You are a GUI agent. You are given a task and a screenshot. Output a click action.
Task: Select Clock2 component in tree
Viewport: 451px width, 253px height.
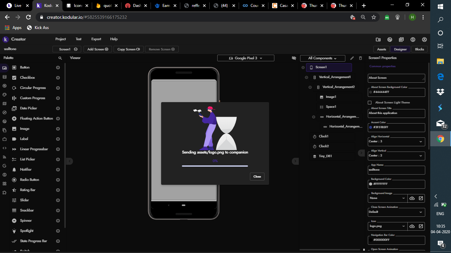pyautogui.click(x=332, y=146)
